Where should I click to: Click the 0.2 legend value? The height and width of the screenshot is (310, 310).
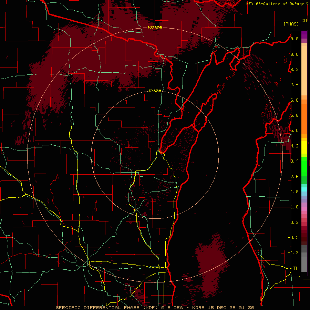pos(294,223)
